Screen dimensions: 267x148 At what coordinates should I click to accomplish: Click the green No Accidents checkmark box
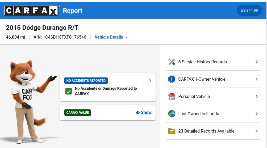[68, 91]
